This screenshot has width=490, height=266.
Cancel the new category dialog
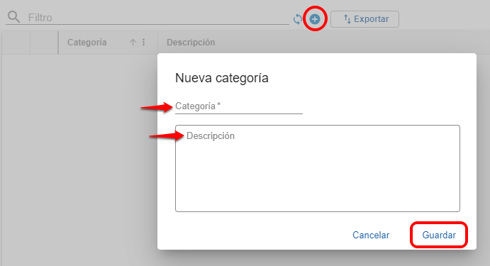tap(371, 235)
